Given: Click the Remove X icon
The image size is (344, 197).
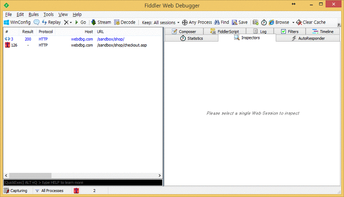Looking at the screenshot, I should coord(66,23).
